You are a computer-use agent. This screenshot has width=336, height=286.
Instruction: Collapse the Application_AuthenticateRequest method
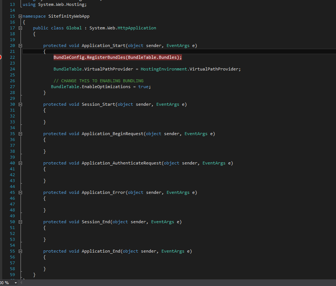click(20, 163)
